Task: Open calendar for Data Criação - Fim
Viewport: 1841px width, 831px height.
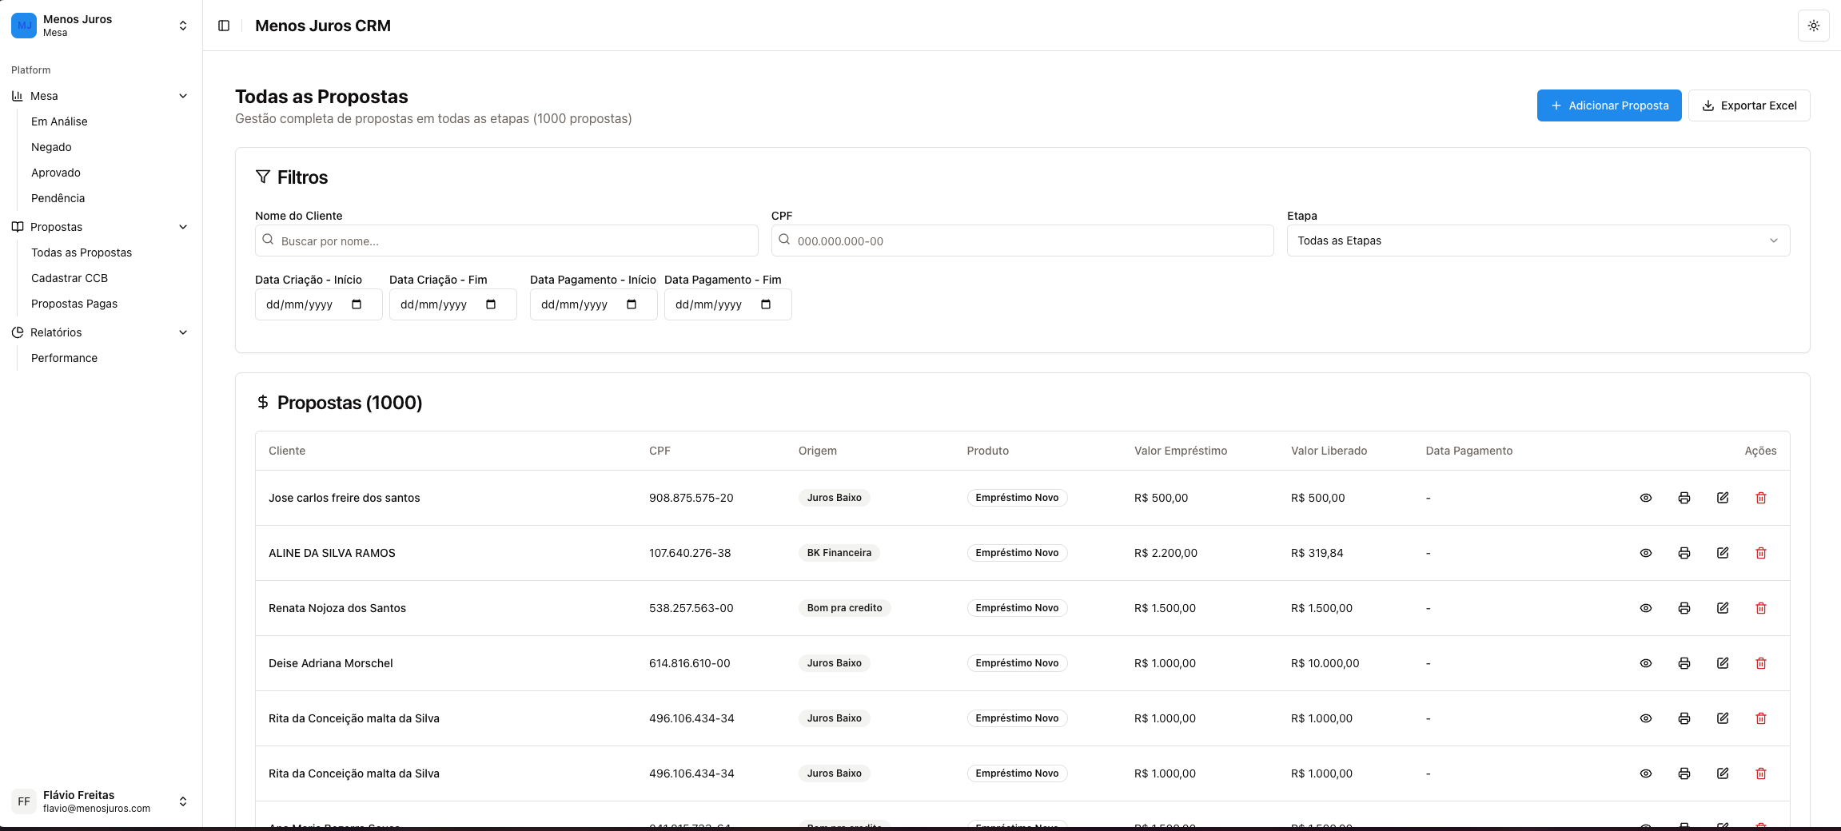Action: click(x=491, y=304)
